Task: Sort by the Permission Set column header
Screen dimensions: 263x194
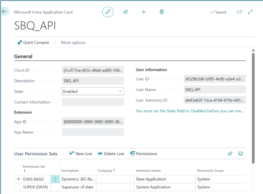Action: 34,169
